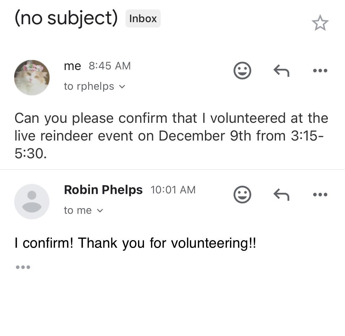345x336 pixels.
Task: Open the cat profile picture avatar
Action: point(32,78)
